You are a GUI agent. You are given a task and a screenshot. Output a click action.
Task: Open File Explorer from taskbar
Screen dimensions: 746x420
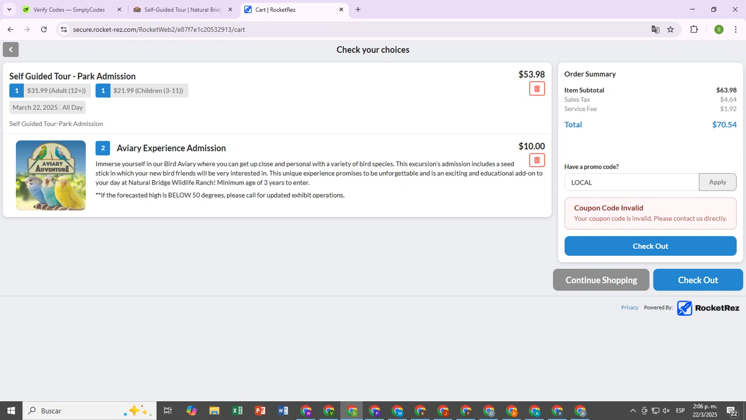tap(214, 411)
